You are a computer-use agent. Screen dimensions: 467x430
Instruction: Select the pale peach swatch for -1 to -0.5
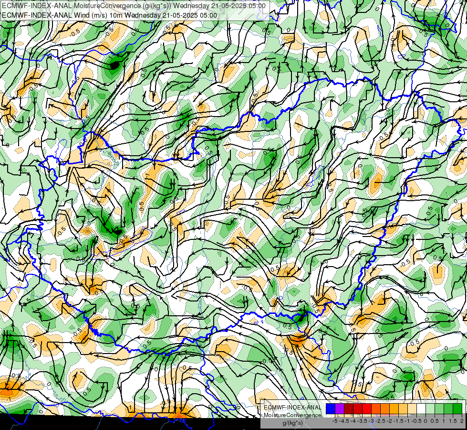(412, 409)
